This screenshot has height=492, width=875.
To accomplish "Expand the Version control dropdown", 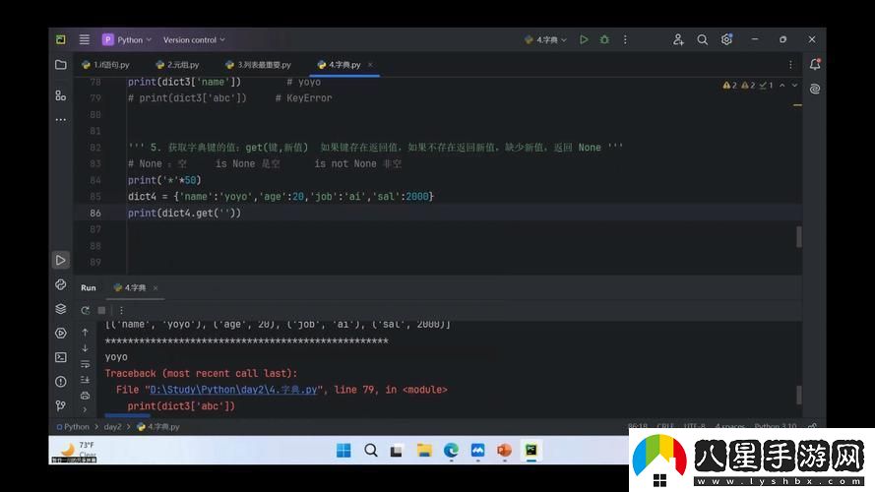I will (194, 39).
